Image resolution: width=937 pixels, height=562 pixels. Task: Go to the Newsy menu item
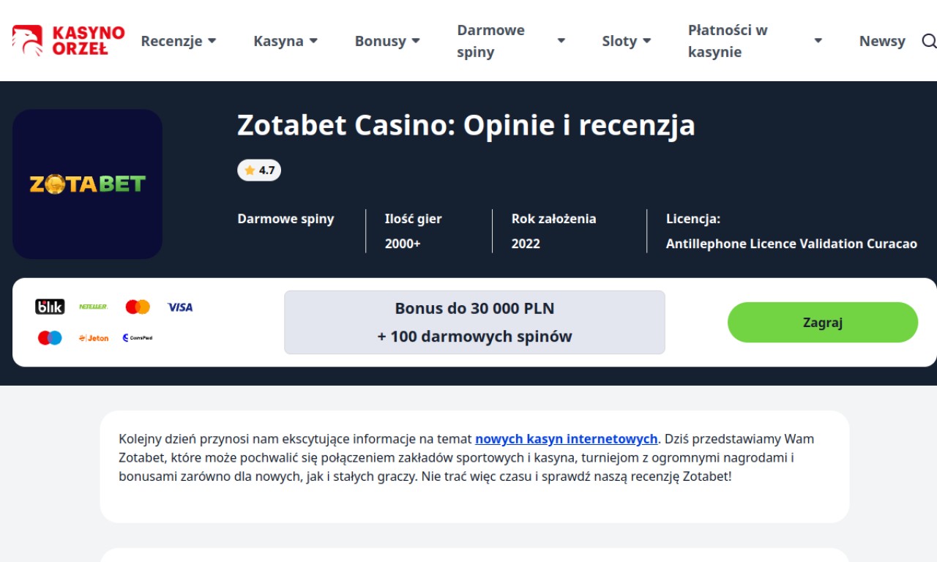click(x=882, y=41)
